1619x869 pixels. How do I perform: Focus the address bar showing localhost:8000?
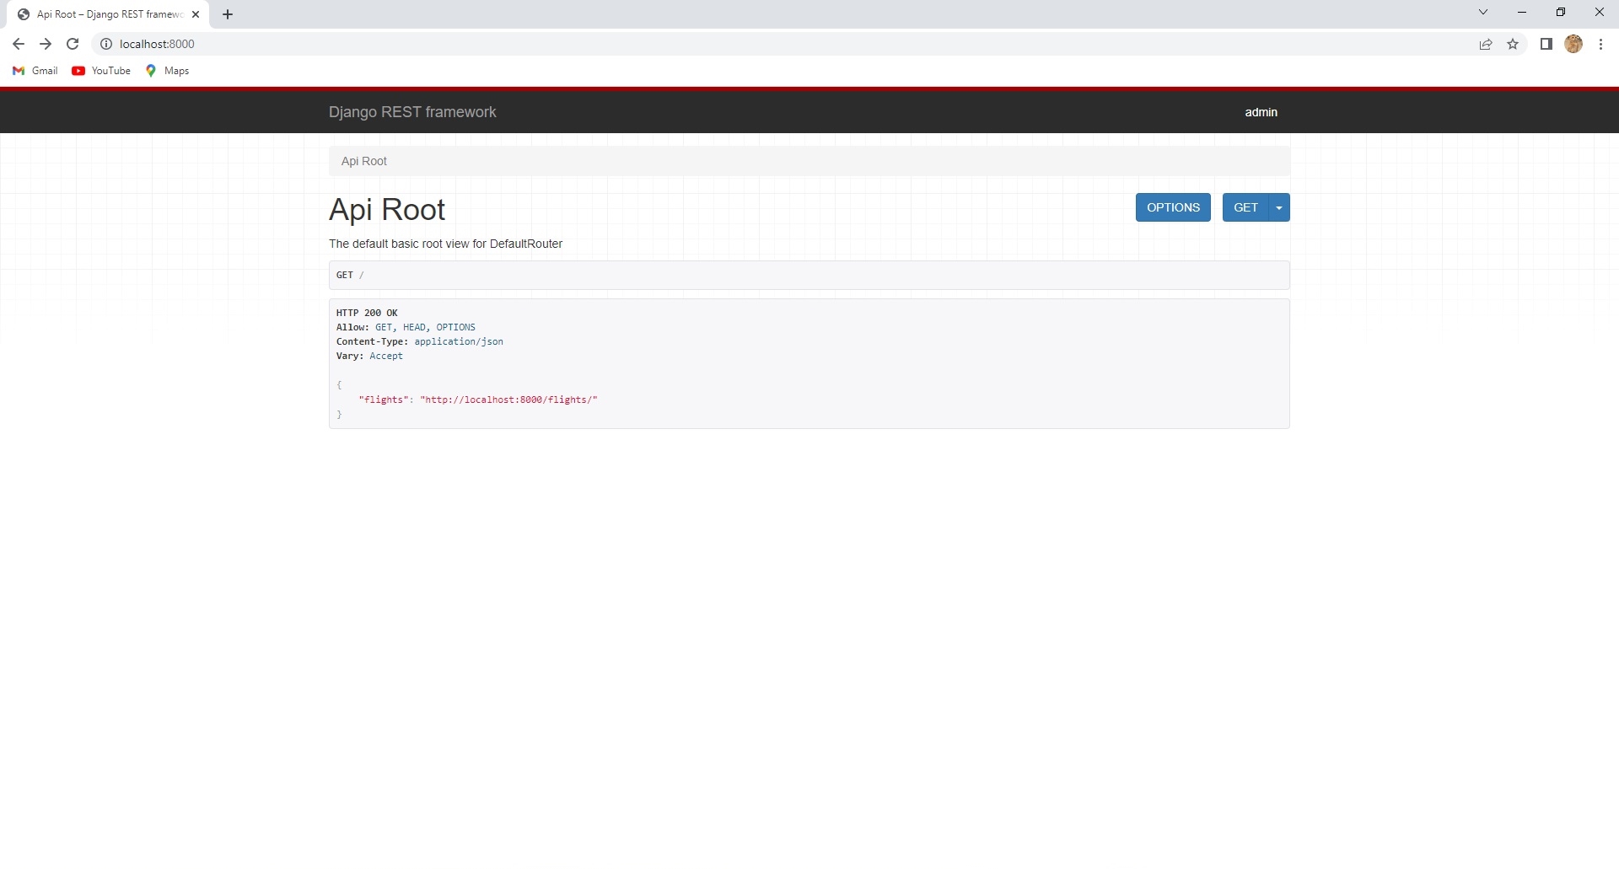(x=793, y=44)
